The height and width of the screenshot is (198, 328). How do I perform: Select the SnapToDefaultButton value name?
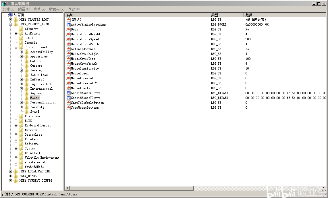87,103
